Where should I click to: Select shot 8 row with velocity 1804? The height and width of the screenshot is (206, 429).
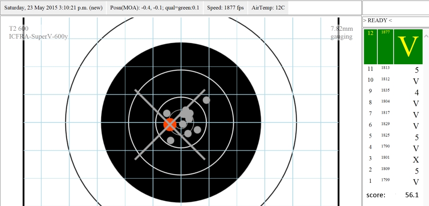point(393,103)
